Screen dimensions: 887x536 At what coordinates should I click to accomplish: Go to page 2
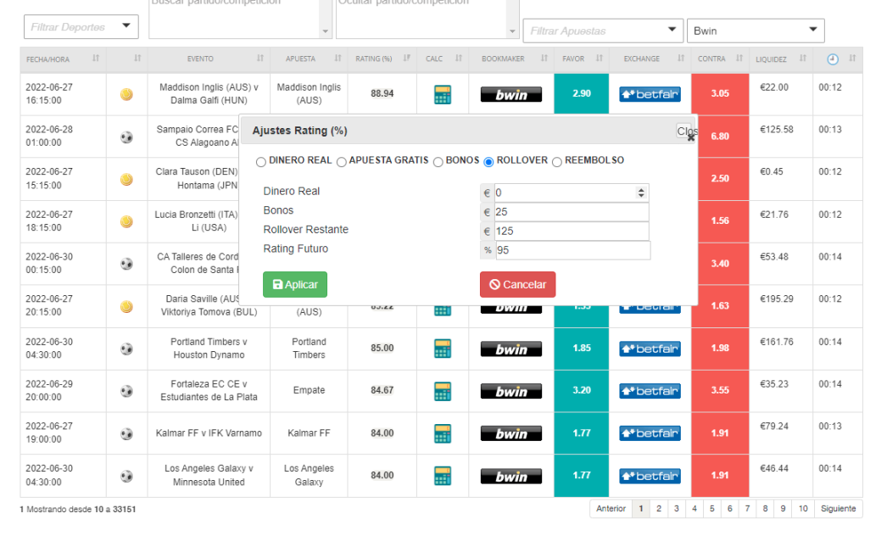658,508
